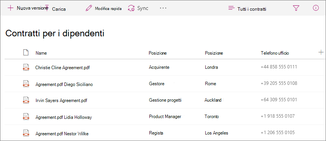The height and width of the screenshot is (141, 326).
Task: Open Agreement.pdf Lidia Holloway
Action: 64,117
